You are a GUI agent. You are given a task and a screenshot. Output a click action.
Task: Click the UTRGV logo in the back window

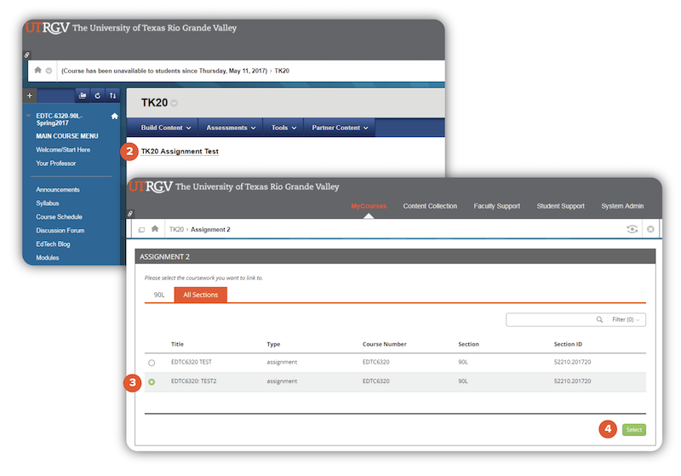click(x=48, y=27)
